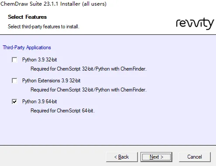The image size is (216, 166).
Task: Click description under Python 3.9 32-bit
Action: pos(89,69)
